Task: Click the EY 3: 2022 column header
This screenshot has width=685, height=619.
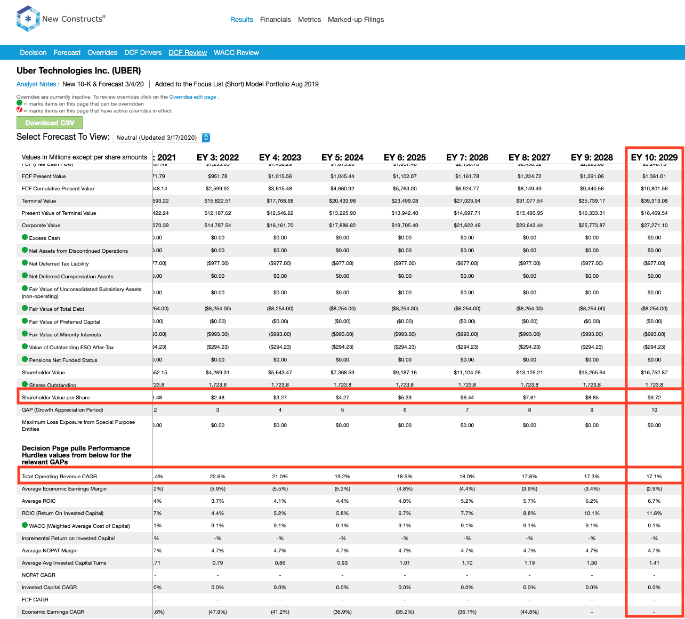Action: click(x=217, y=157)
